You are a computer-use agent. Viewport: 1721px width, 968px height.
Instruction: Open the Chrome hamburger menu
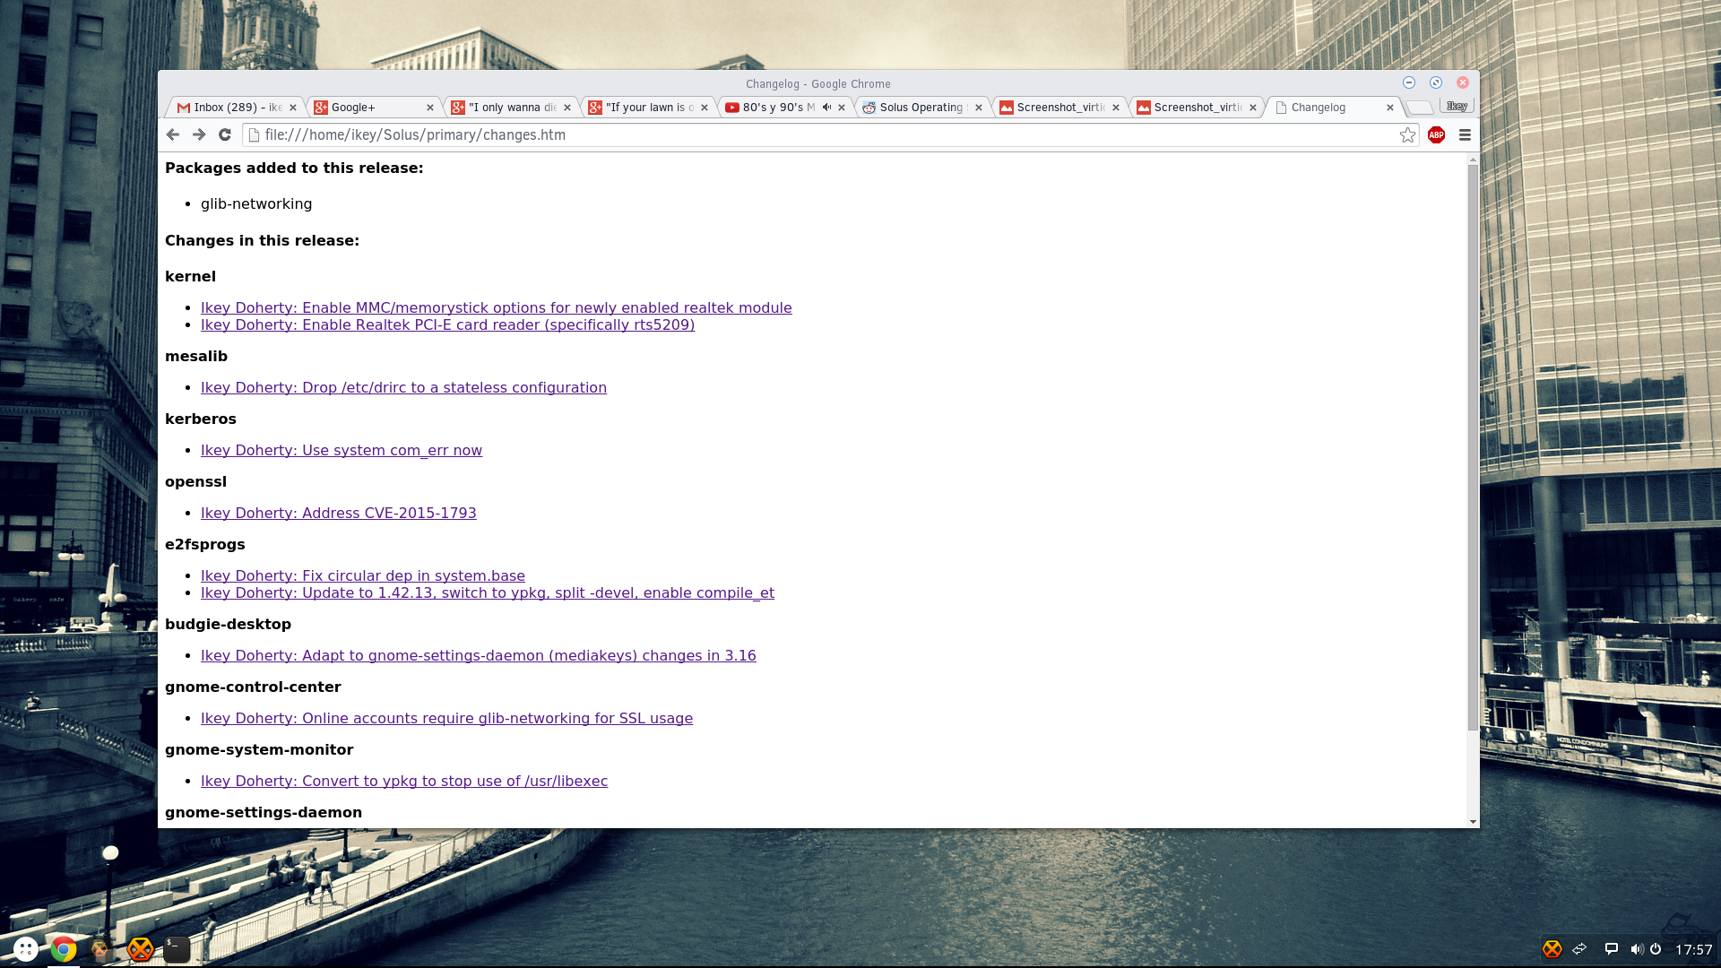pyautogui.click(x=1465, y=134)
